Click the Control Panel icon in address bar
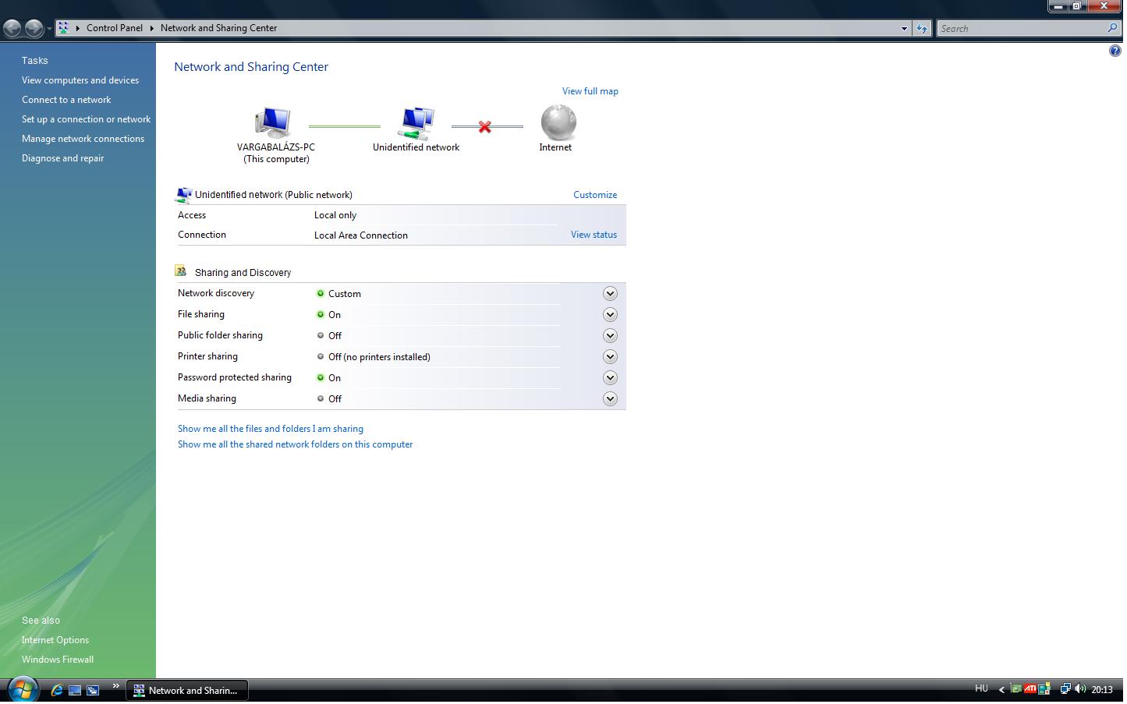1127x704 pixels. click(x=64, y=27)
